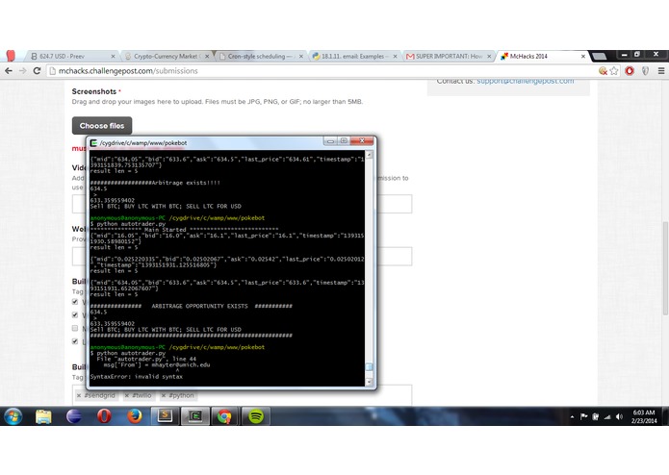Open the blue sphere Eclipse taskbar icon

tap(74, 416)
